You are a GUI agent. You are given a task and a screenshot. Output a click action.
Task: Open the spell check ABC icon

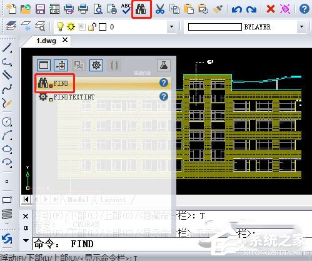pyautogui.click(x=126, y=9)
